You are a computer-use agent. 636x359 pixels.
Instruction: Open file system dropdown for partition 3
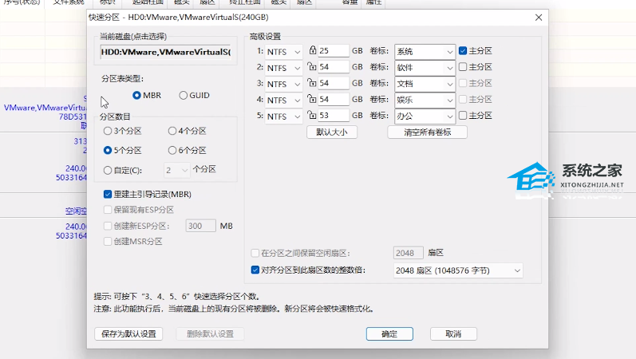tap(283, 85)
